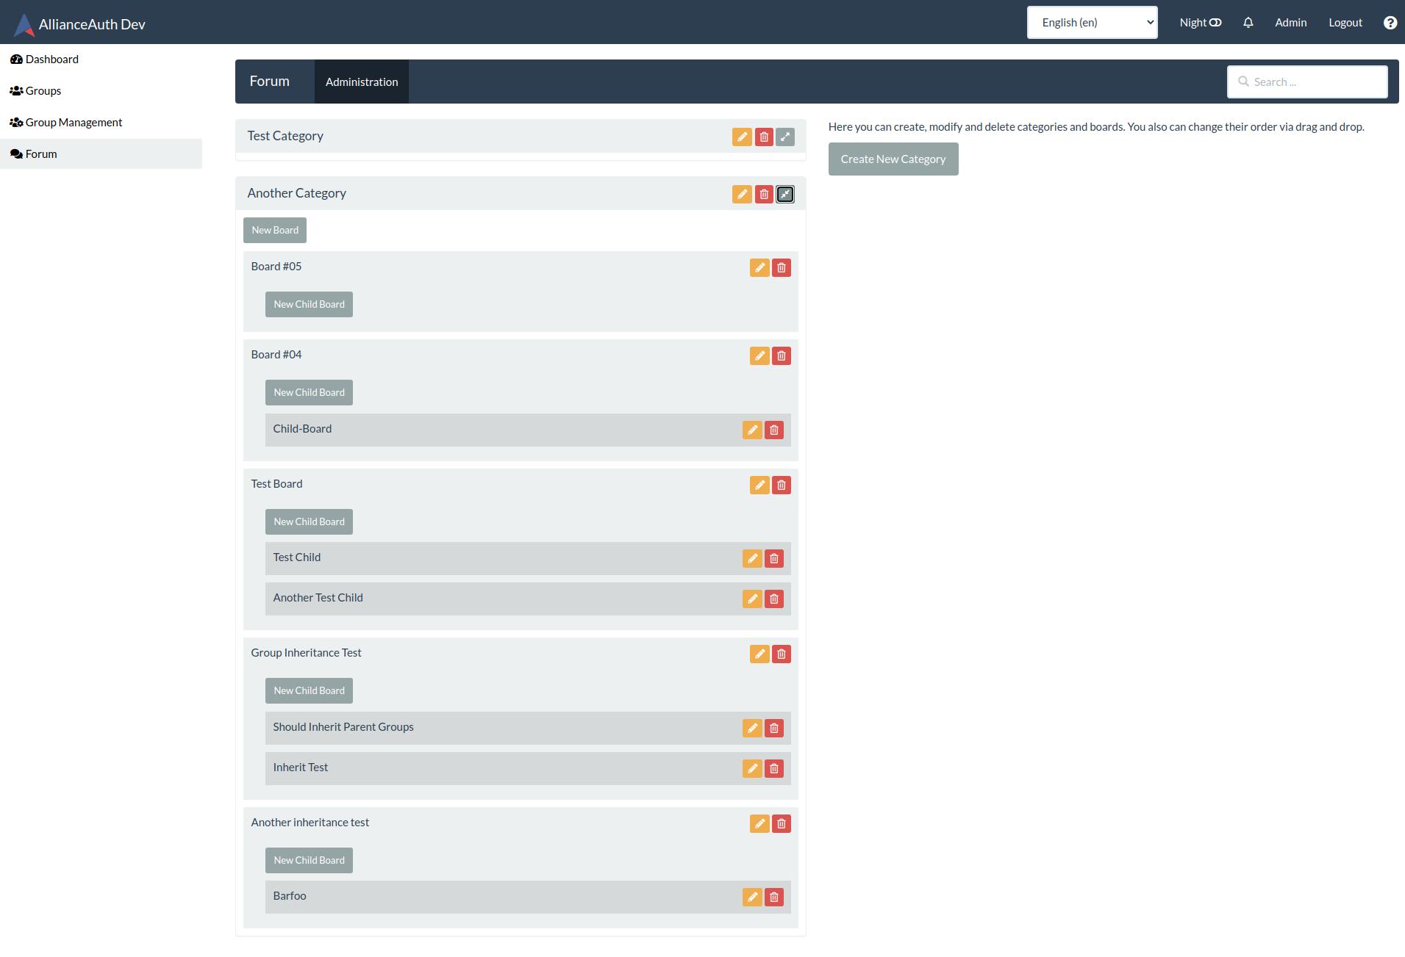The image size is (1405, 957).
Task: Edit the Another inheritance test board
Action: pos(759,823)
